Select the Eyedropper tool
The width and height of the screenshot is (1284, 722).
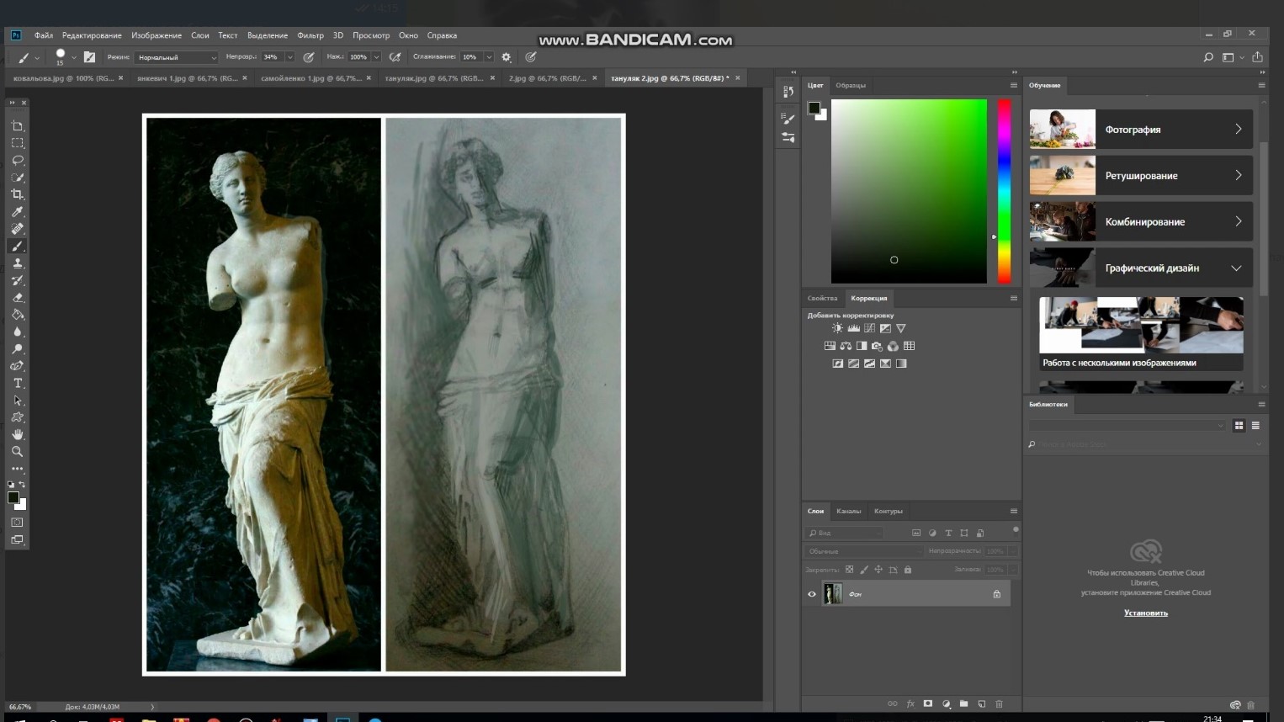(17, 211)
